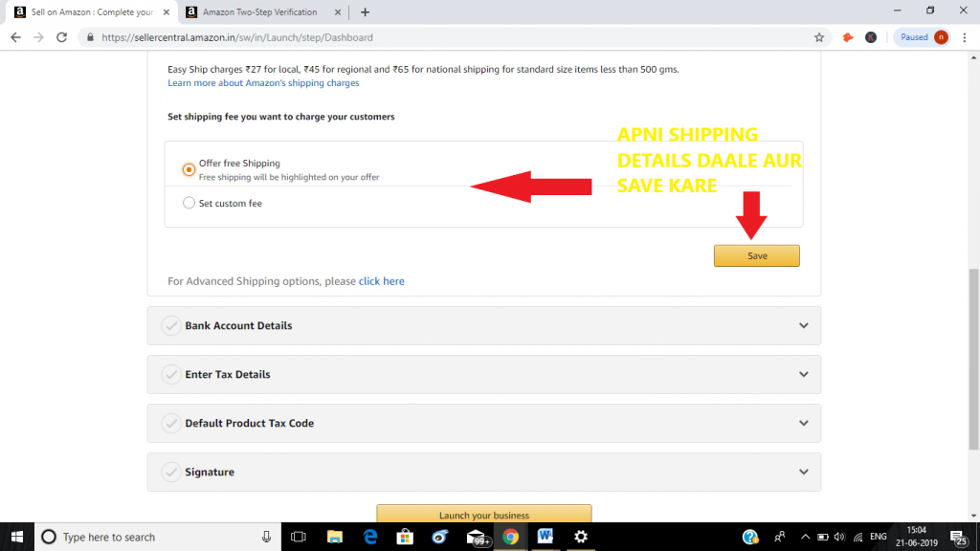The width and height of the screenshot is (980, 551).
Task: Expand the Enter Tax Details section
Action: tap(483, 374)
